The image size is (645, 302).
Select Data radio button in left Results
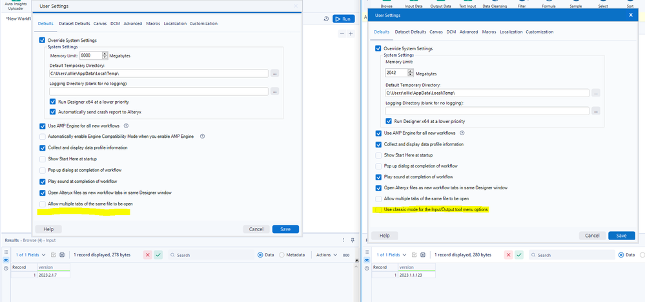tap(260, 255)
